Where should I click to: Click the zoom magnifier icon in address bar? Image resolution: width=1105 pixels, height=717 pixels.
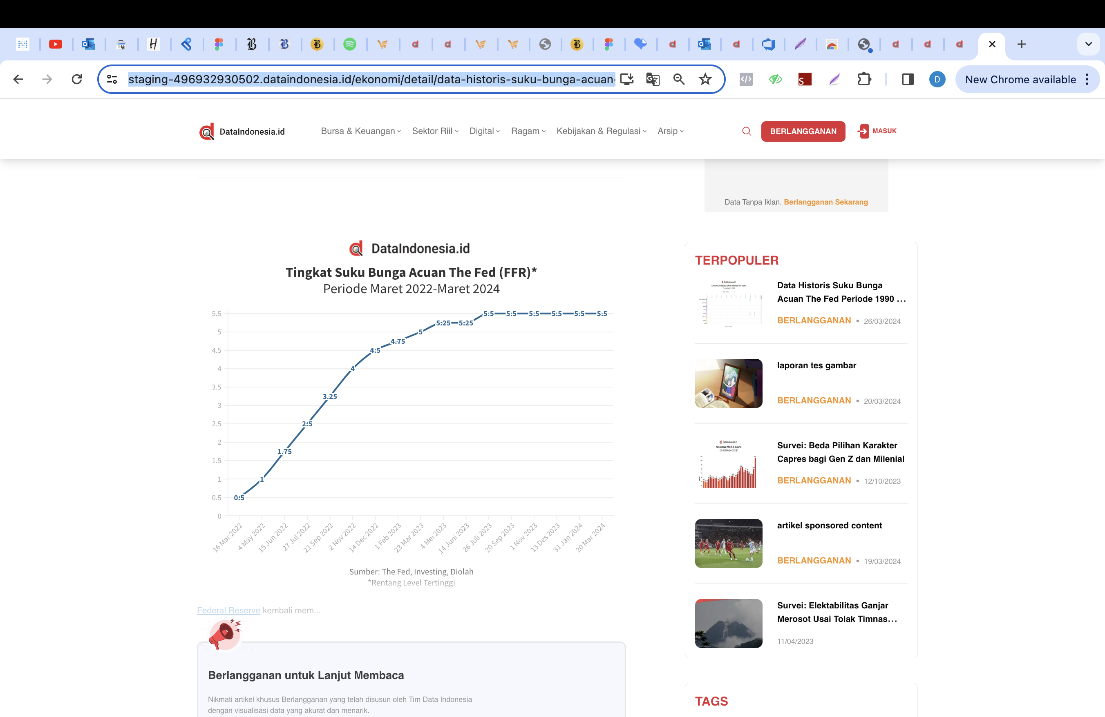pos(679,79)
